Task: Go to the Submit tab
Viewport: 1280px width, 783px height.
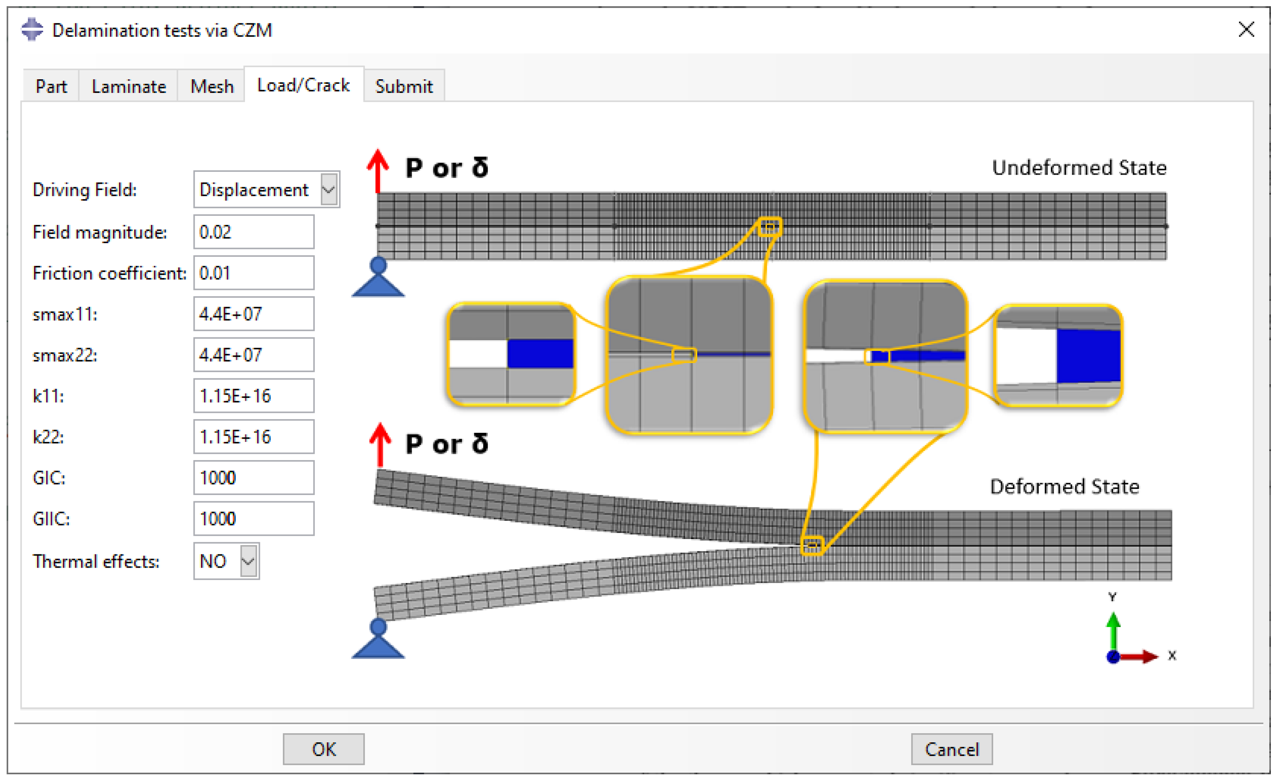Action: 404,86
